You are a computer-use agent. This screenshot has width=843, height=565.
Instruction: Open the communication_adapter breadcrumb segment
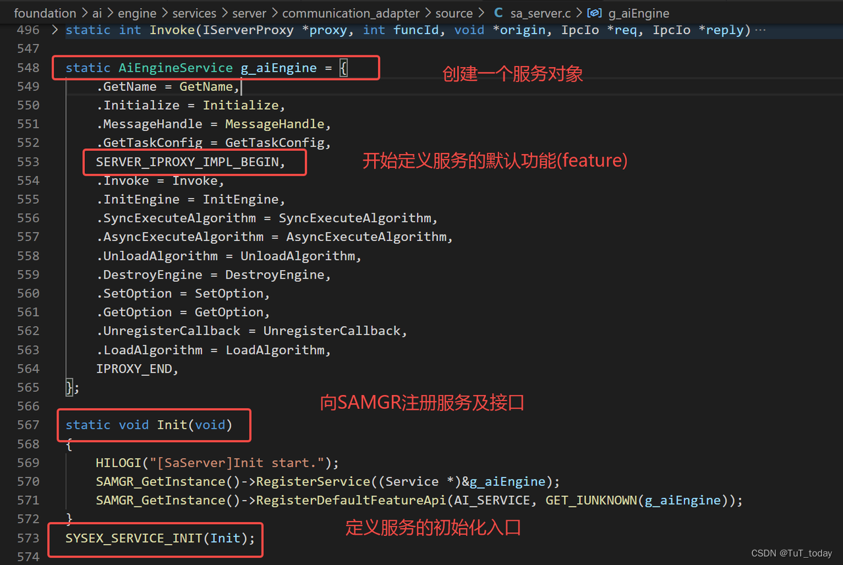click(351, 13)
